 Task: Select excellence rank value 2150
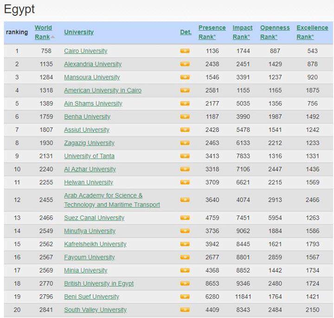[312, 310]
